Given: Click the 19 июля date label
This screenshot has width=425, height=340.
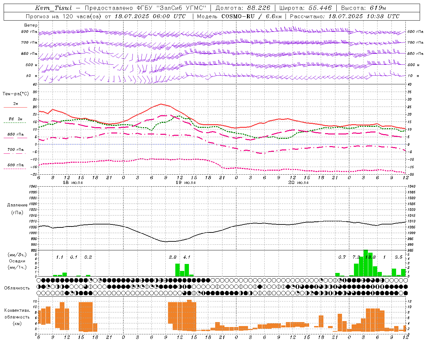Looking at the screenshot, I should coord(186,183).
